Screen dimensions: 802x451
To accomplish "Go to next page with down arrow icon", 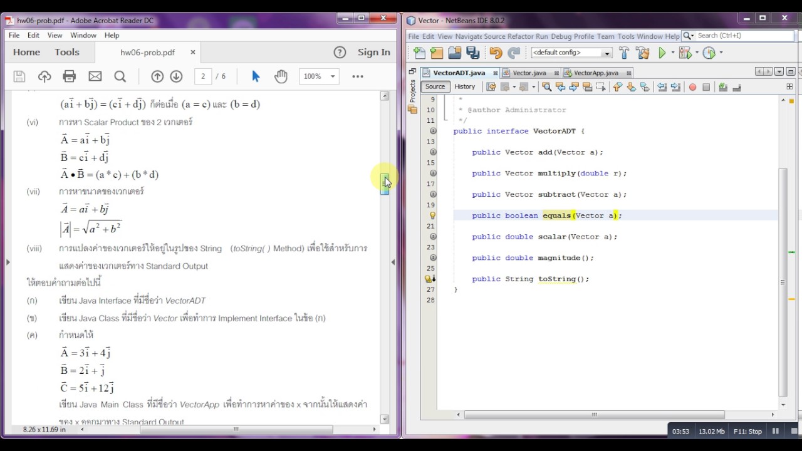I will click(176, 76).
